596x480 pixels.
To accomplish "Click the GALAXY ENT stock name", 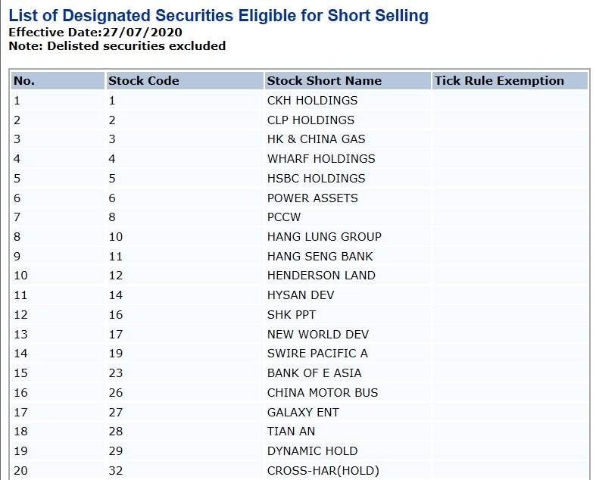I will click(x=303, y=412).
